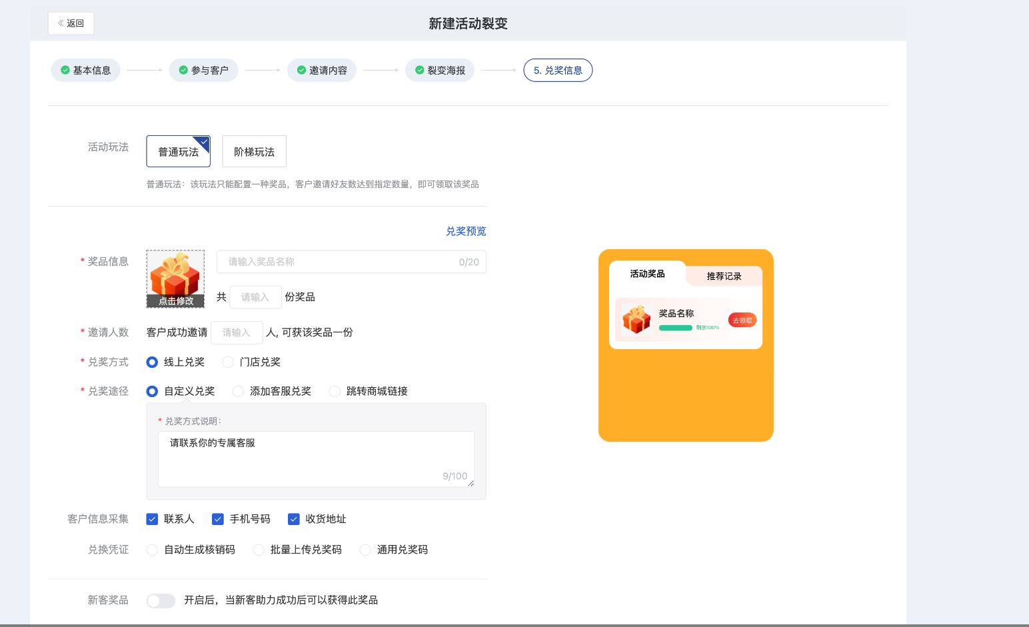
Task: Choose 阶梯玩法 activity mode
Action: click(x=254, y=151)
